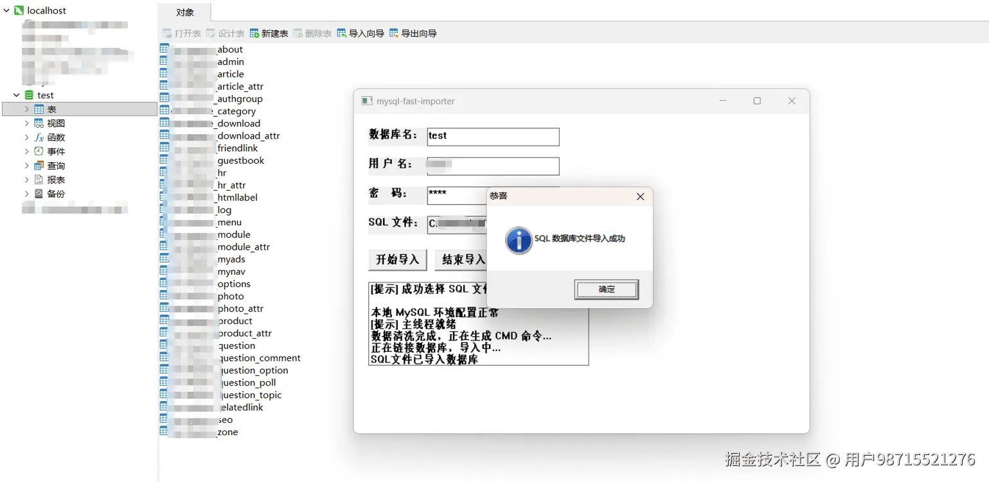
Task: Click the localhost connection icon
Action: pyautogui.click(x=19, y=10)
